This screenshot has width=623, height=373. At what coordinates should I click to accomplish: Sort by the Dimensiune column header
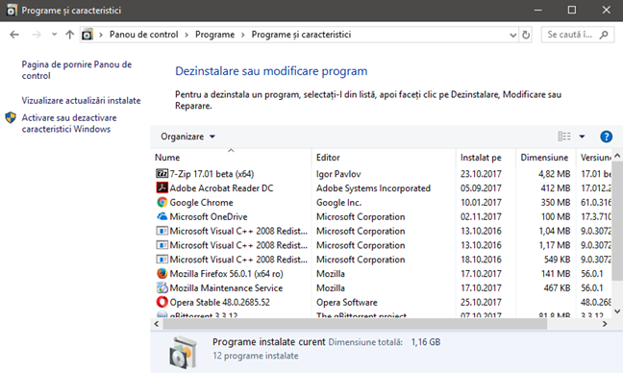click(x=545, y=158)
